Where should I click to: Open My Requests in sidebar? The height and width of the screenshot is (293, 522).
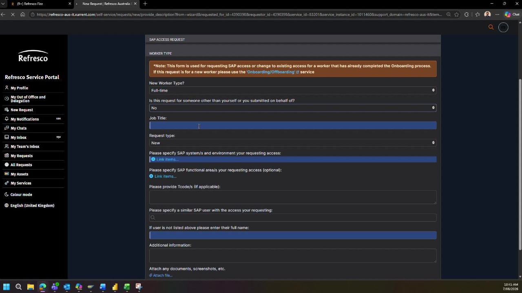click(x=22, y=156)
